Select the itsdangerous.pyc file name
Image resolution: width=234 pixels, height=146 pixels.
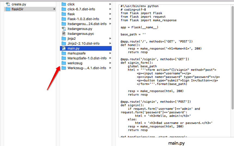pos(81,34)
